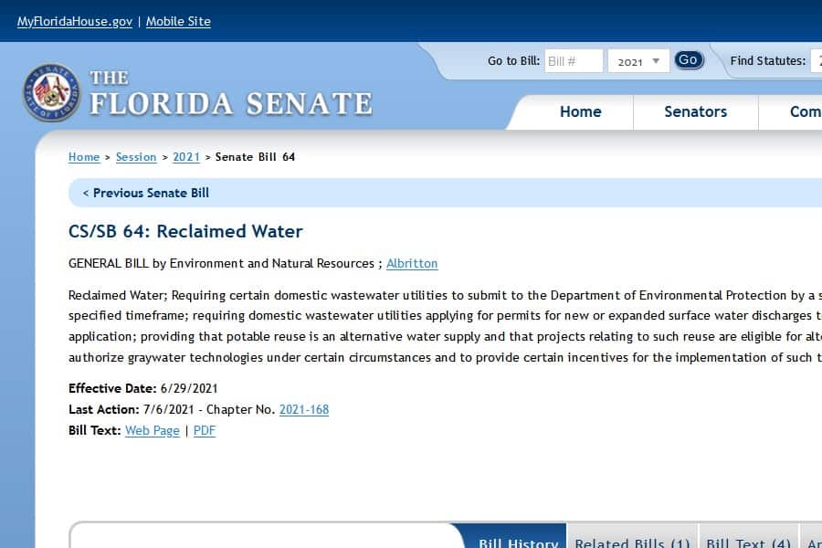
Task: Open the Home navigation tab
Action: (580, 111)
